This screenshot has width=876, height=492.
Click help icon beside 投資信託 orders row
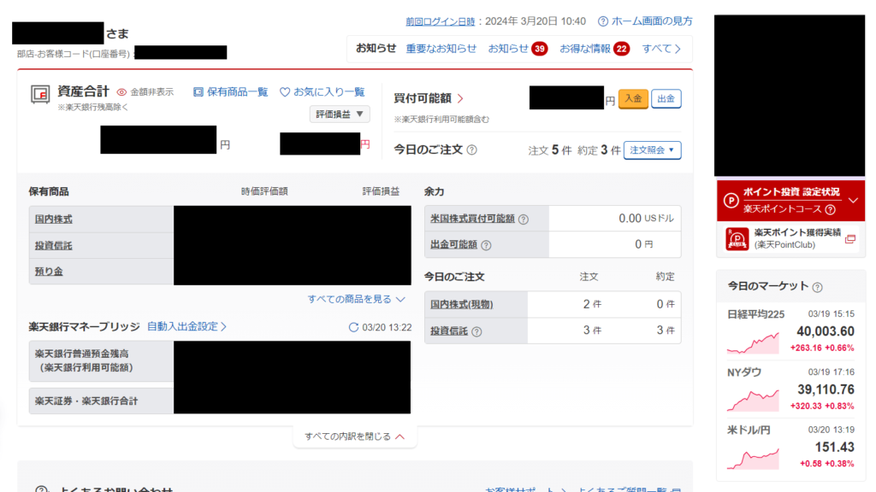point(476,332)
